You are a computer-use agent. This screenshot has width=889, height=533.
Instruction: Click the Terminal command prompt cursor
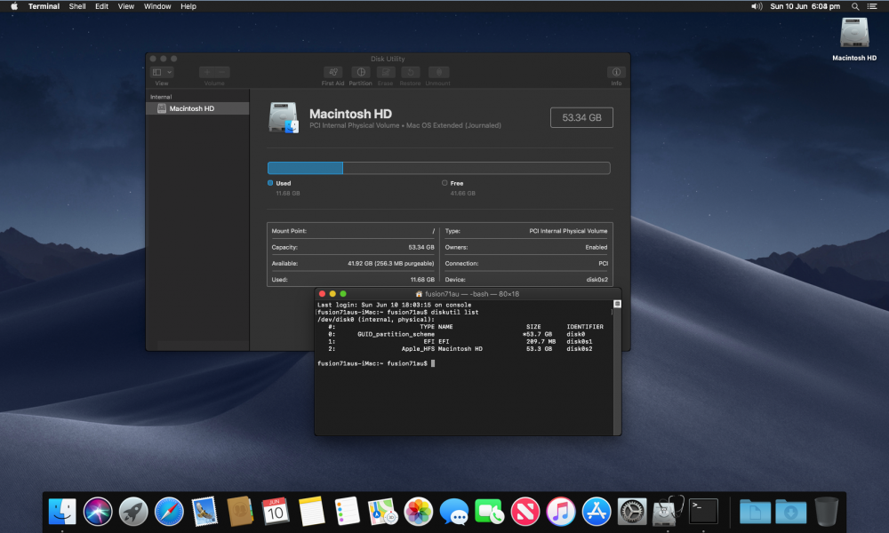[x=433, y=363]
